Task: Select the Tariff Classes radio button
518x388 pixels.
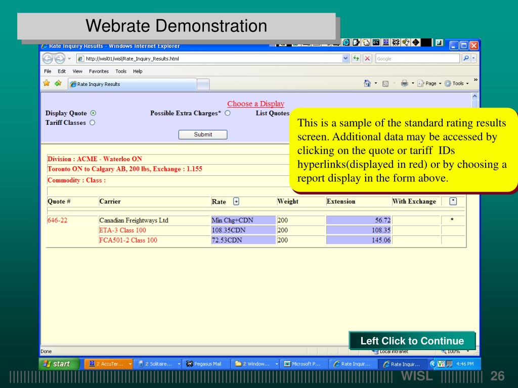Action: pos(93,123)
